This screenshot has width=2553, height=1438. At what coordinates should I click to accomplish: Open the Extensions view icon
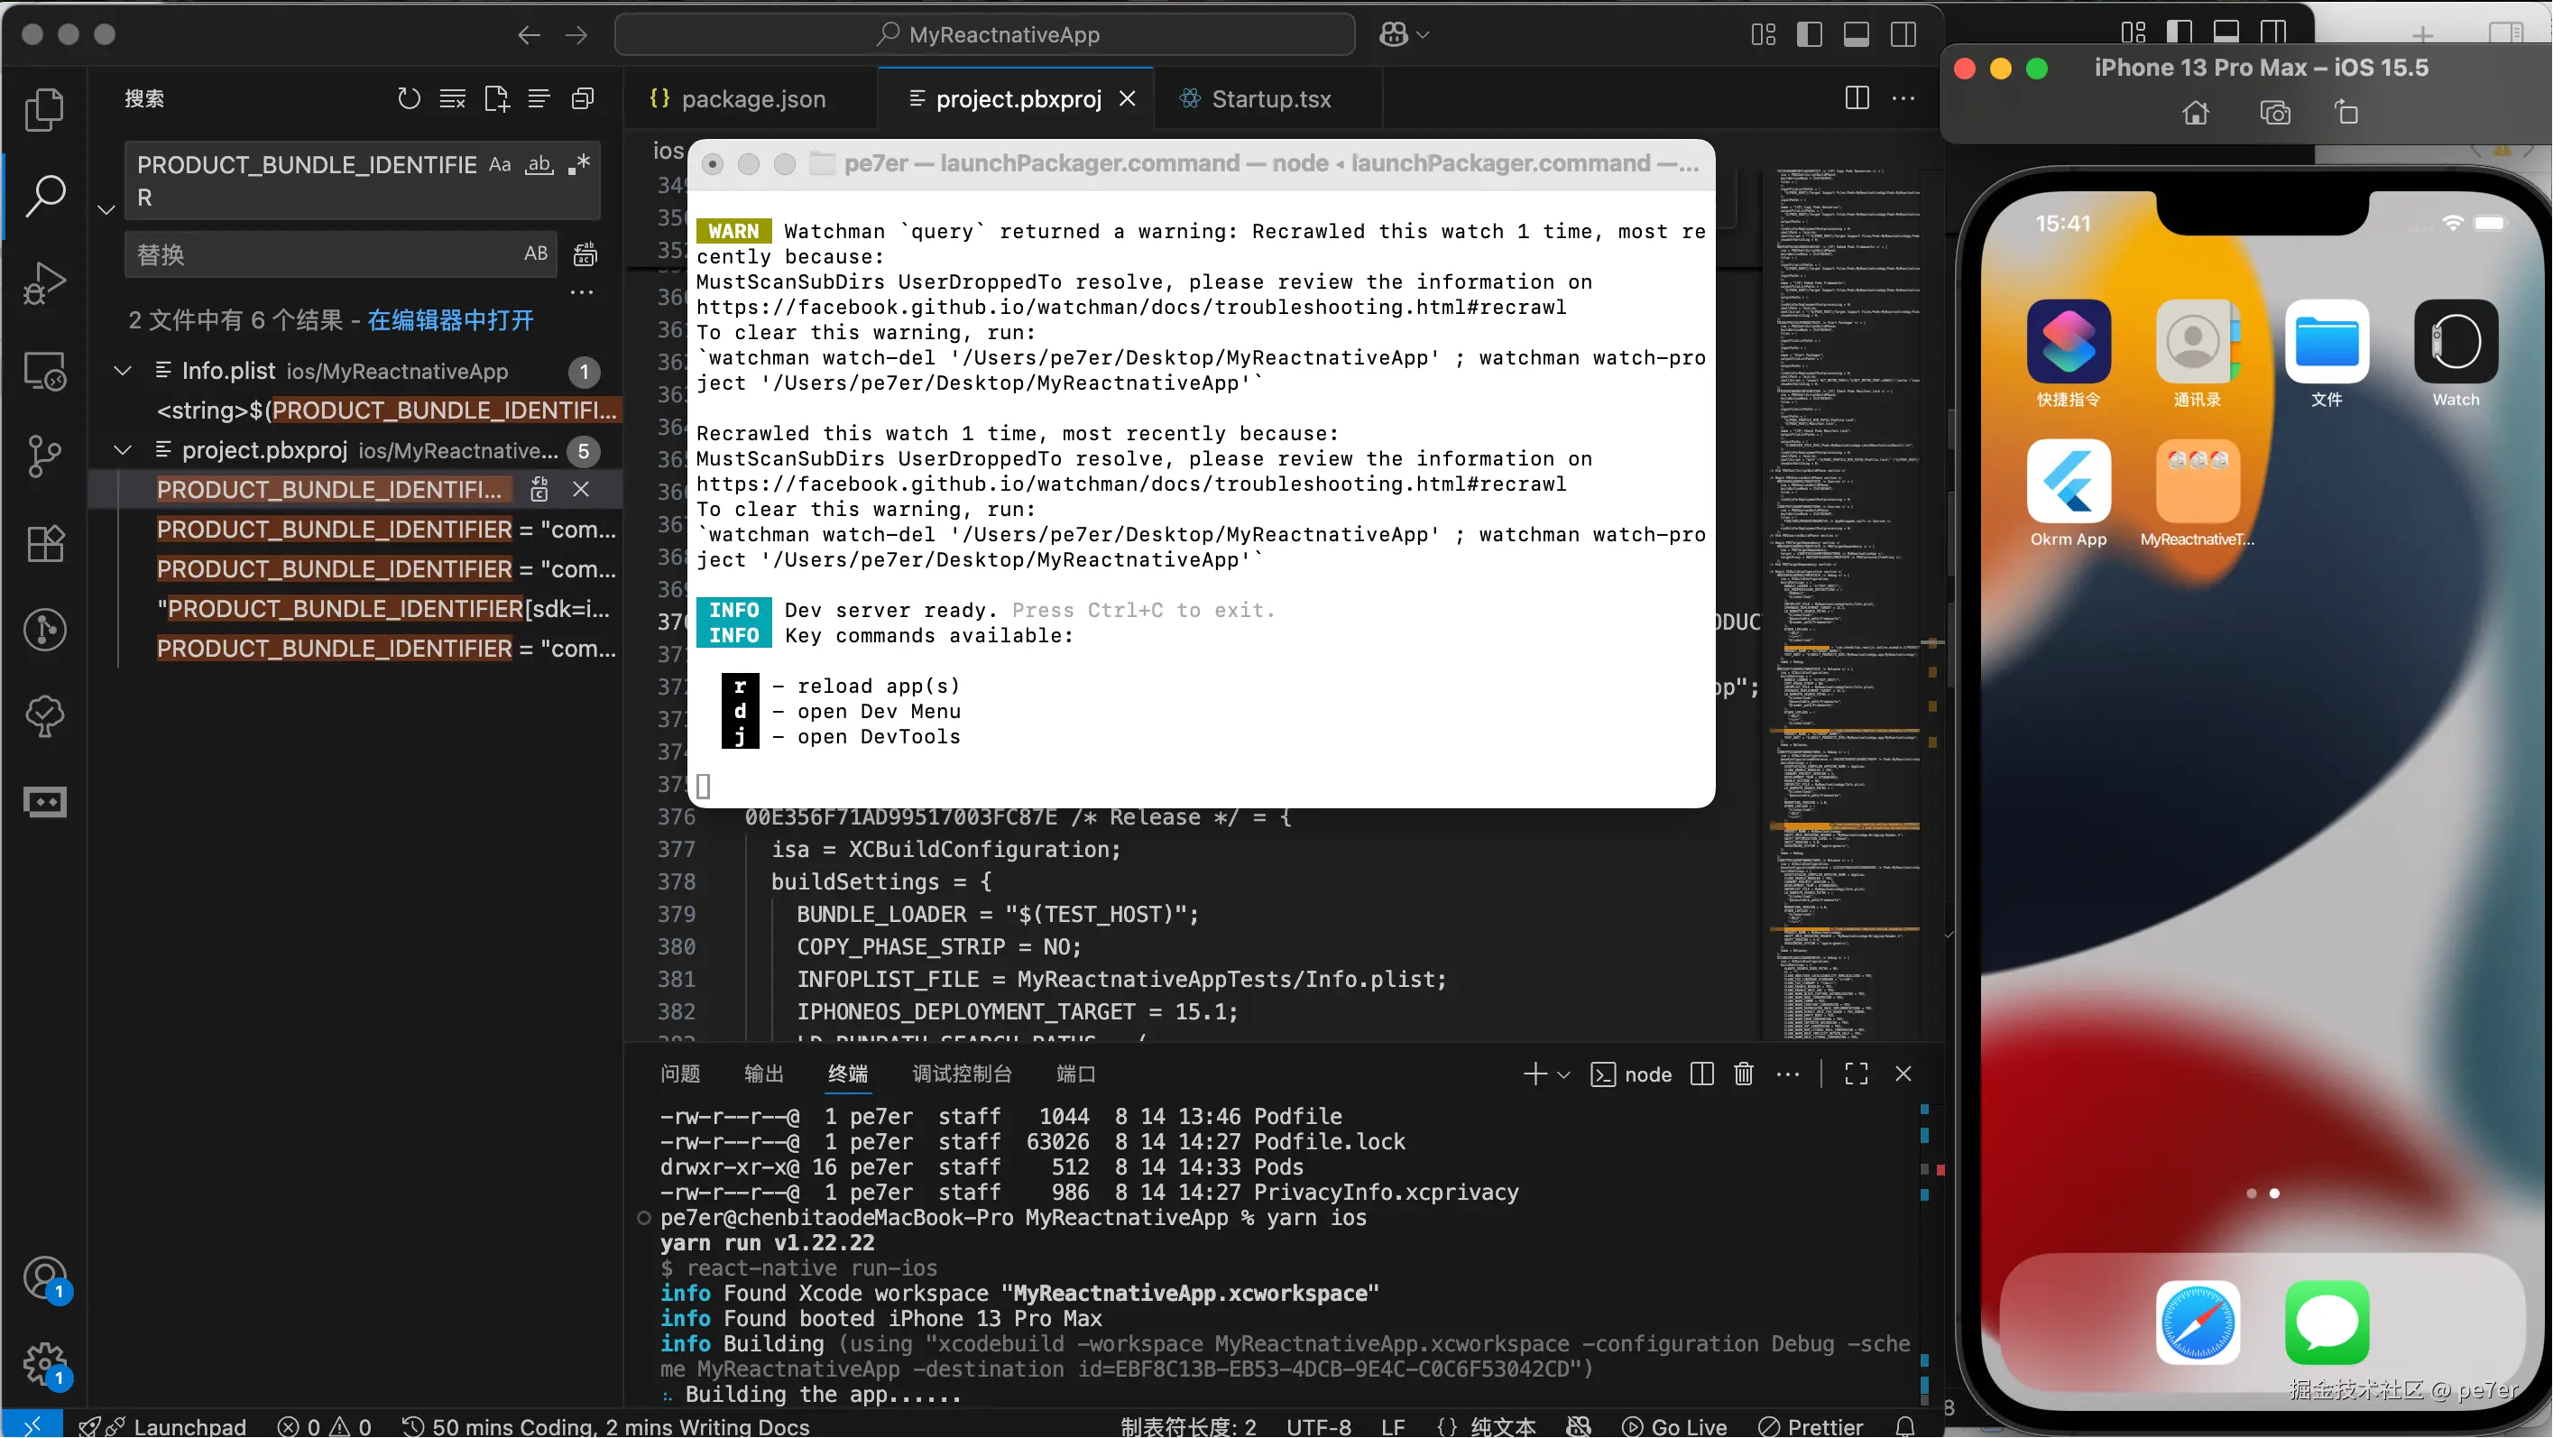click(44, 544)
